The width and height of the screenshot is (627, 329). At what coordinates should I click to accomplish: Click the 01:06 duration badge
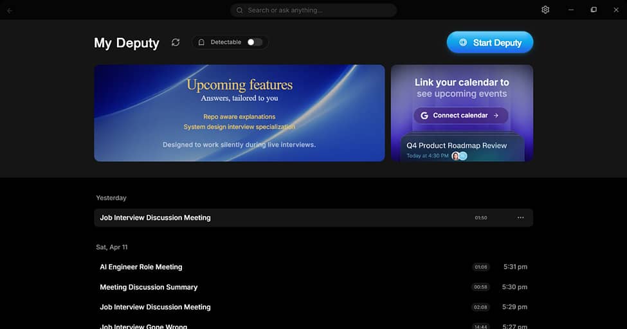click(x=480, y=267)
